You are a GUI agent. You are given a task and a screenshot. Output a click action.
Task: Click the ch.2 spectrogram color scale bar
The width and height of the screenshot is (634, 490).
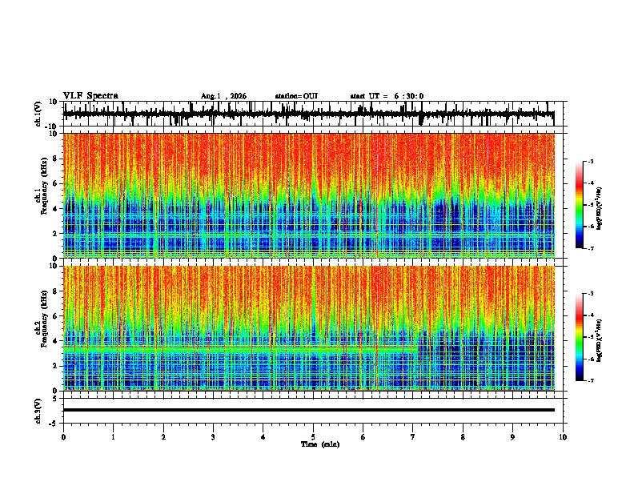coord(580,337)
